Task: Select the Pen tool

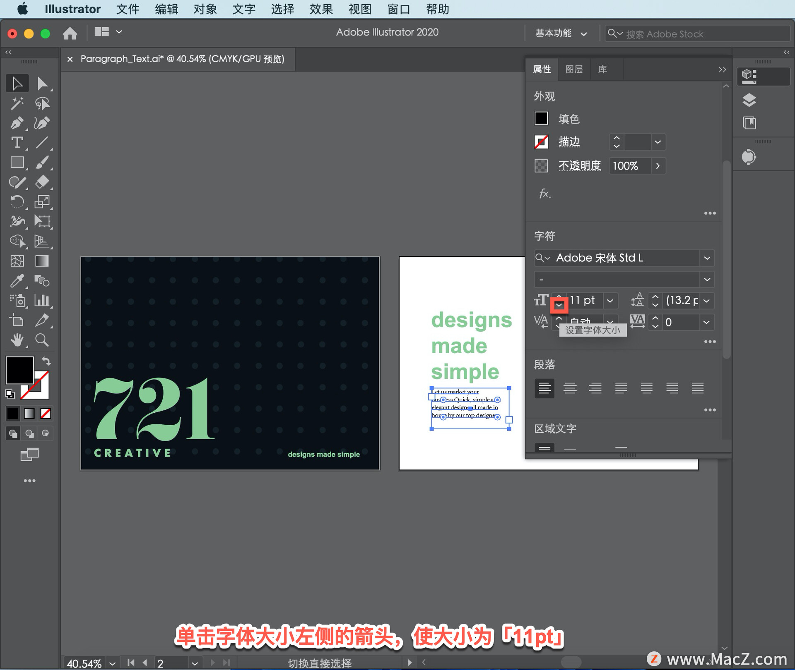Action: point(17,123)
